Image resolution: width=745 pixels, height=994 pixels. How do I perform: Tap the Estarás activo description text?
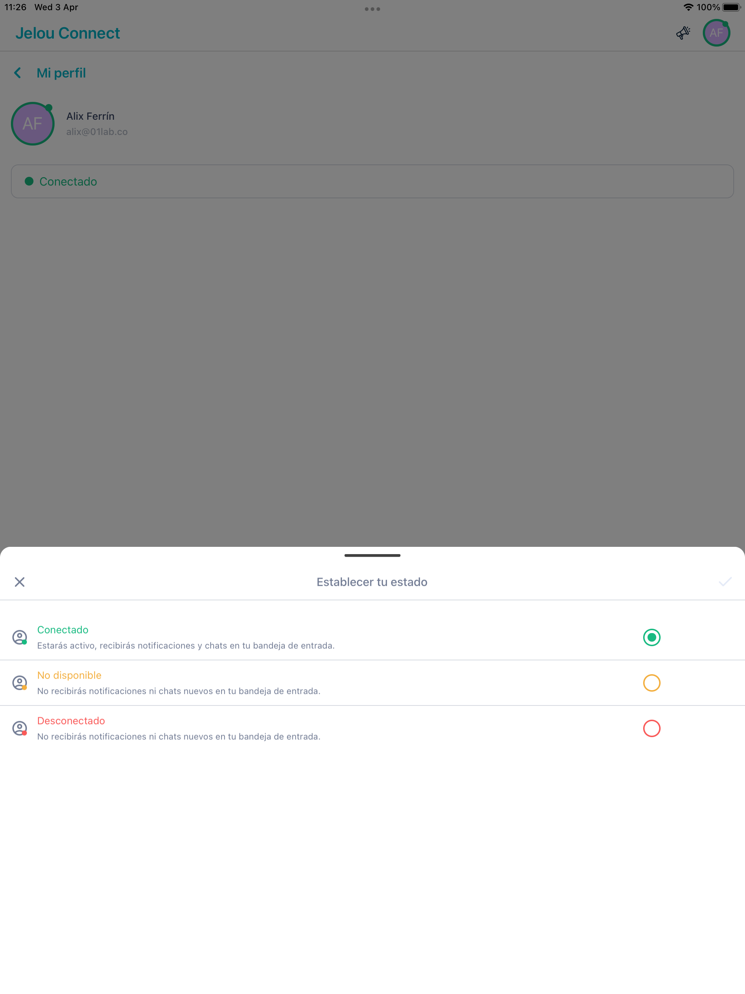point(186,645)
